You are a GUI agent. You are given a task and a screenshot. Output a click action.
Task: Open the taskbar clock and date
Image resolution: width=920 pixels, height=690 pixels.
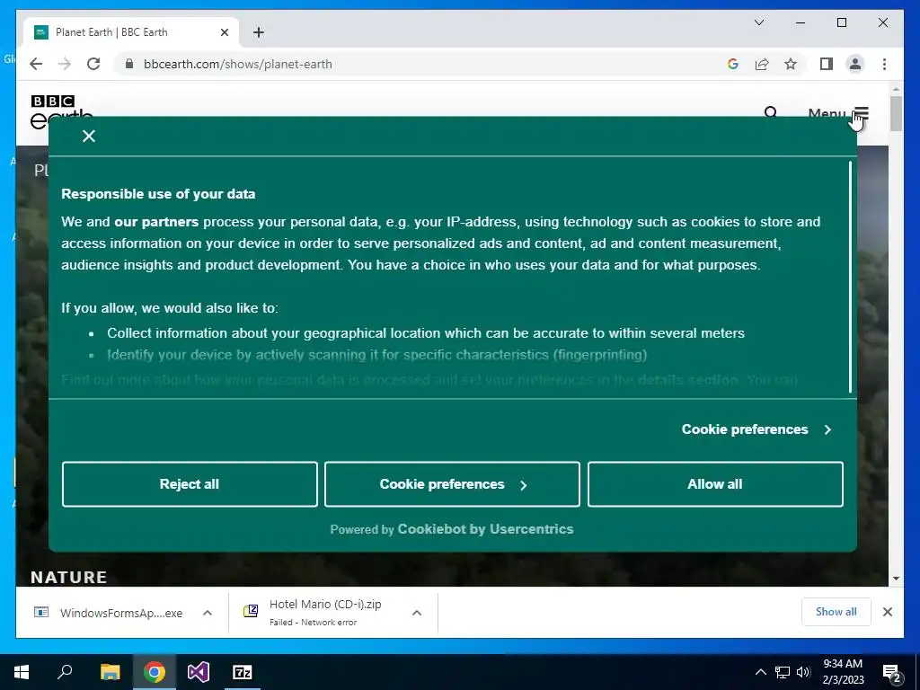(x=843, y=672)
